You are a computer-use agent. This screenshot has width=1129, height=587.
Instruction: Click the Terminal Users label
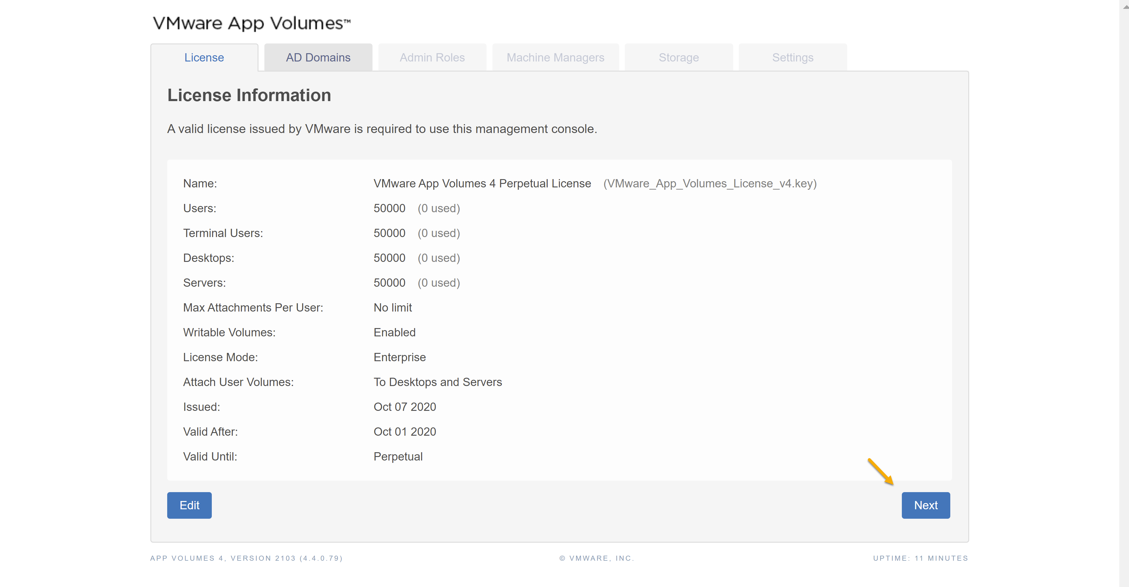[x=223, y=233]
